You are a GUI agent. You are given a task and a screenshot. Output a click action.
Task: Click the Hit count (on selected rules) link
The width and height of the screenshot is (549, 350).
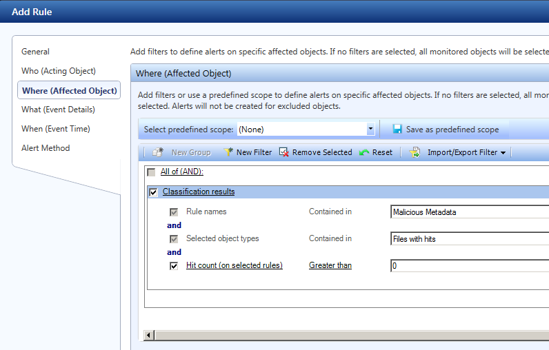point(234,265)
